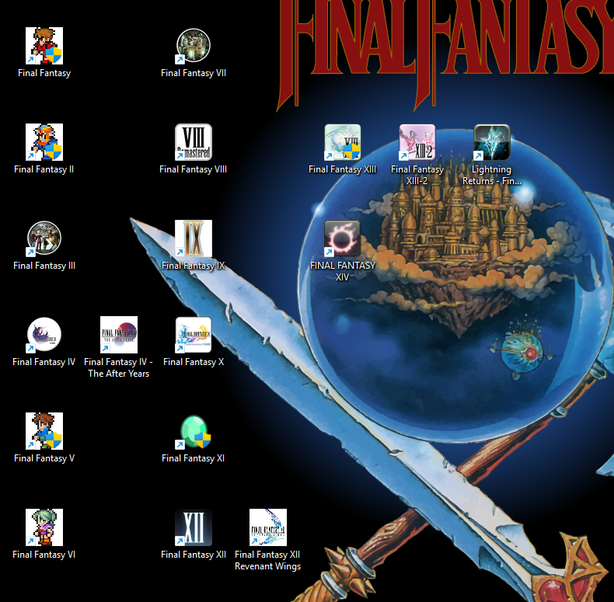Click the Final Fantasy VII round icon
The height and width of the screenshot is (602, 614).
194,46
